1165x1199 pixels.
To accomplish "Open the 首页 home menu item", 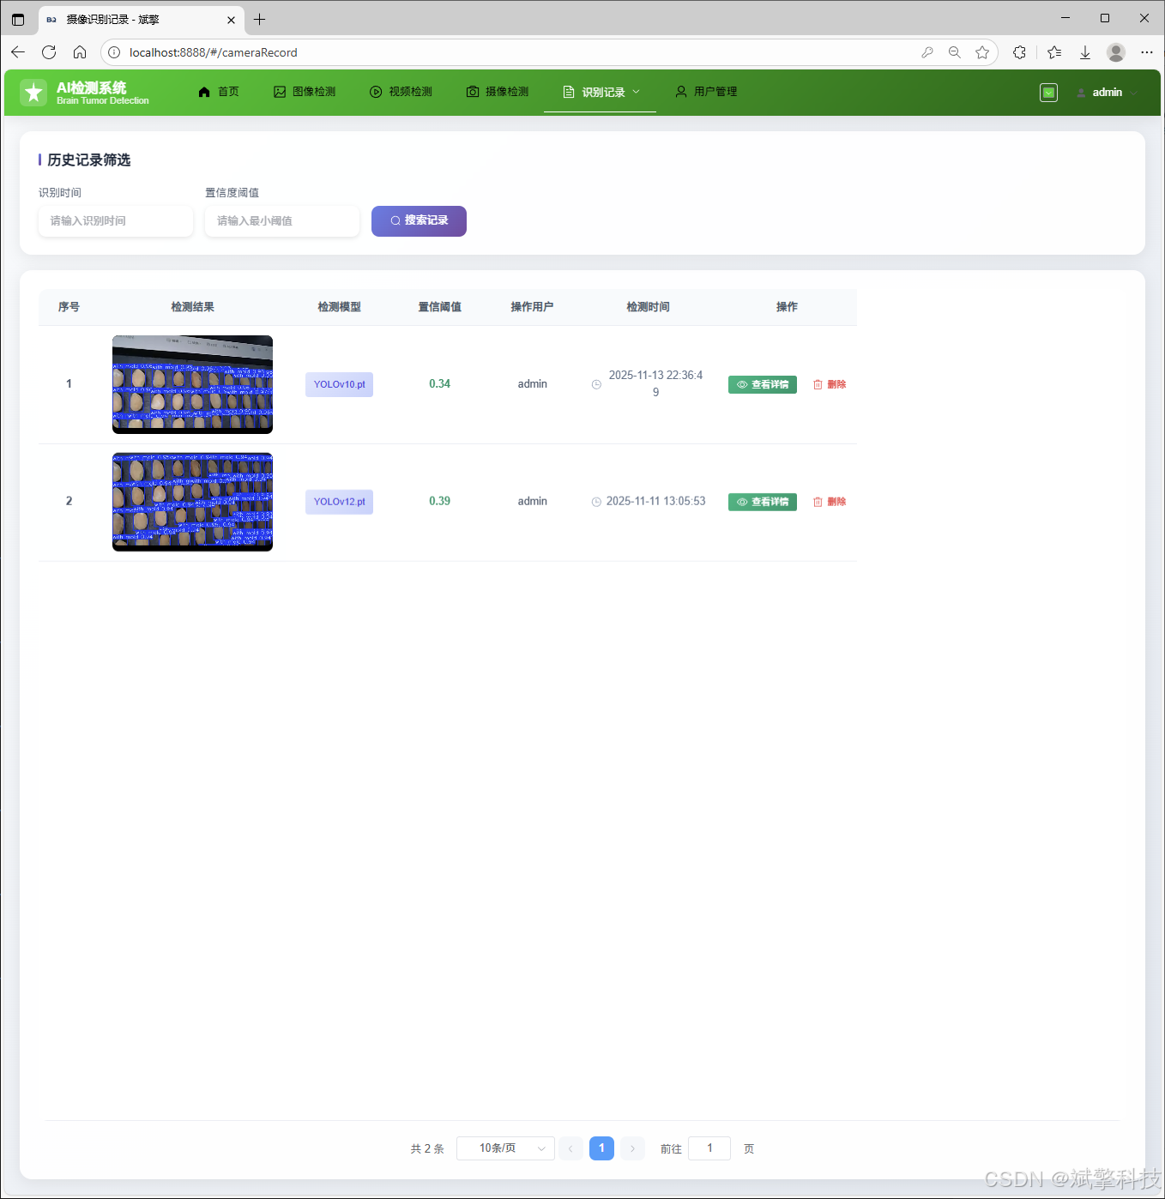I will (218, 92).
